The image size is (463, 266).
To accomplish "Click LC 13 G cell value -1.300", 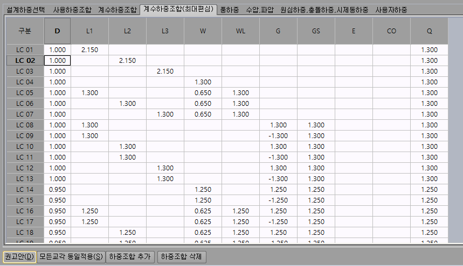I will [279, 179].
